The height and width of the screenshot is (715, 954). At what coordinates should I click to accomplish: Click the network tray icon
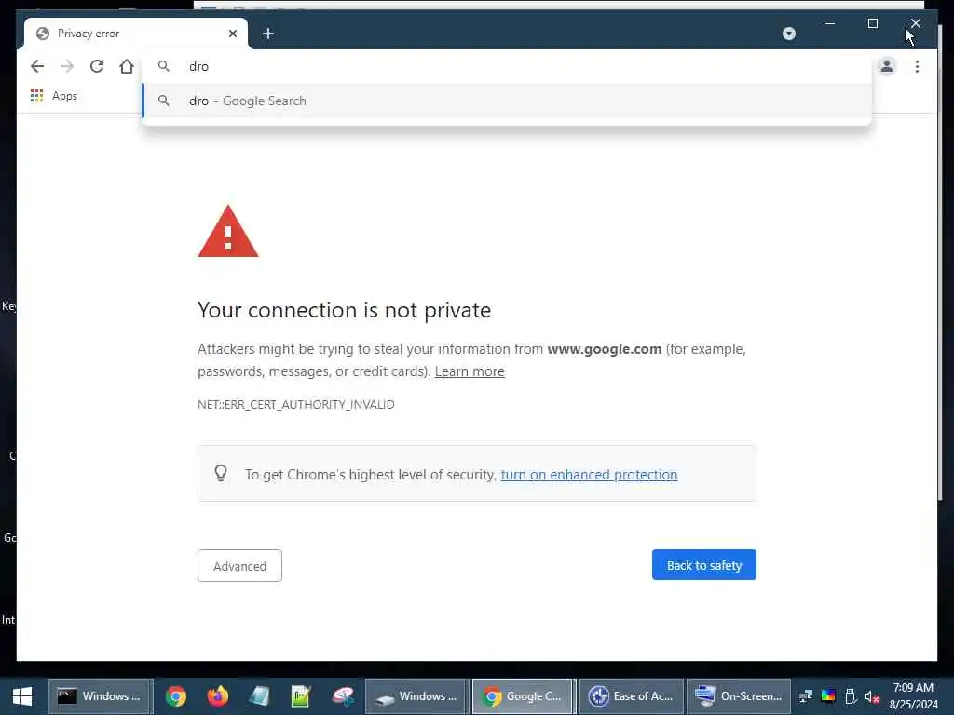[806, 696]
